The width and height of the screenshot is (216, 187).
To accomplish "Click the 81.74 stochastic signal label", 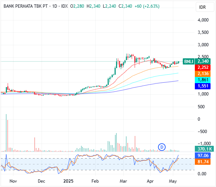I will [x=202, y=162].
